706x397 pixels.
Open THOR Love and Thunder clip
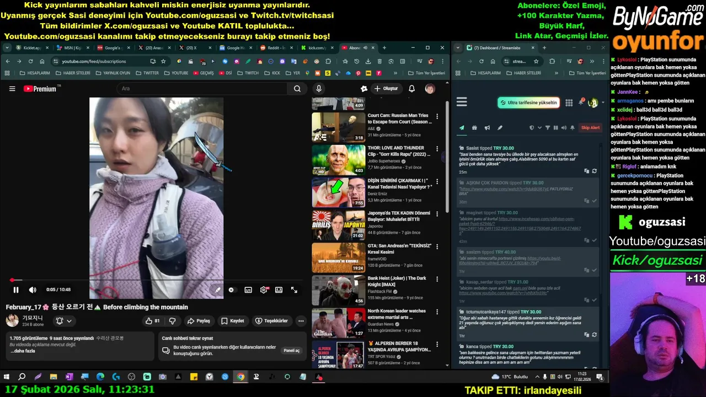point(338,159)
